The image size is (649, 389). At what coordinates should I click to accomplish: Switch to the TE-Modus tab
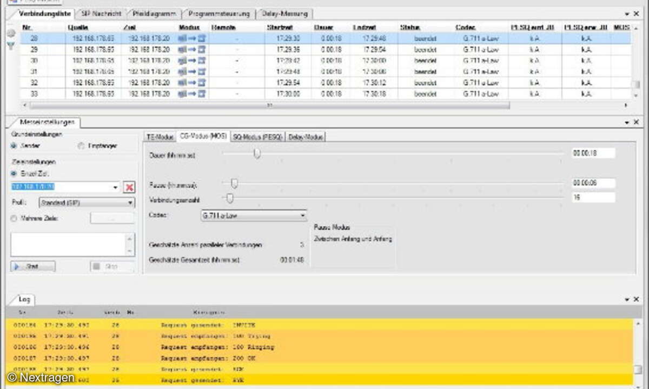[x=160, y=137]
